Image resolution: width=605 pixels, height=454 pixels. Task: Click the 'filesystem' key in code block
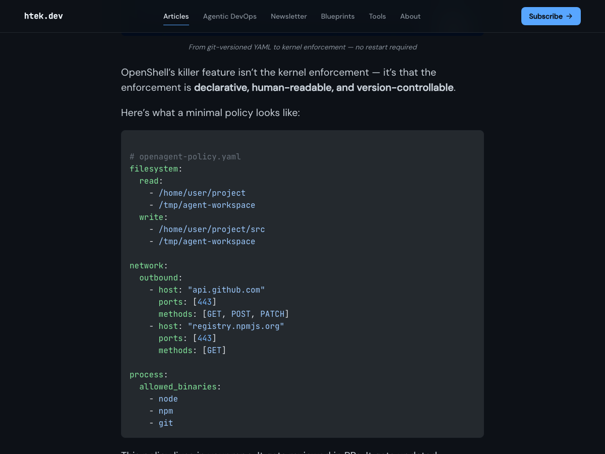[154, 168]
